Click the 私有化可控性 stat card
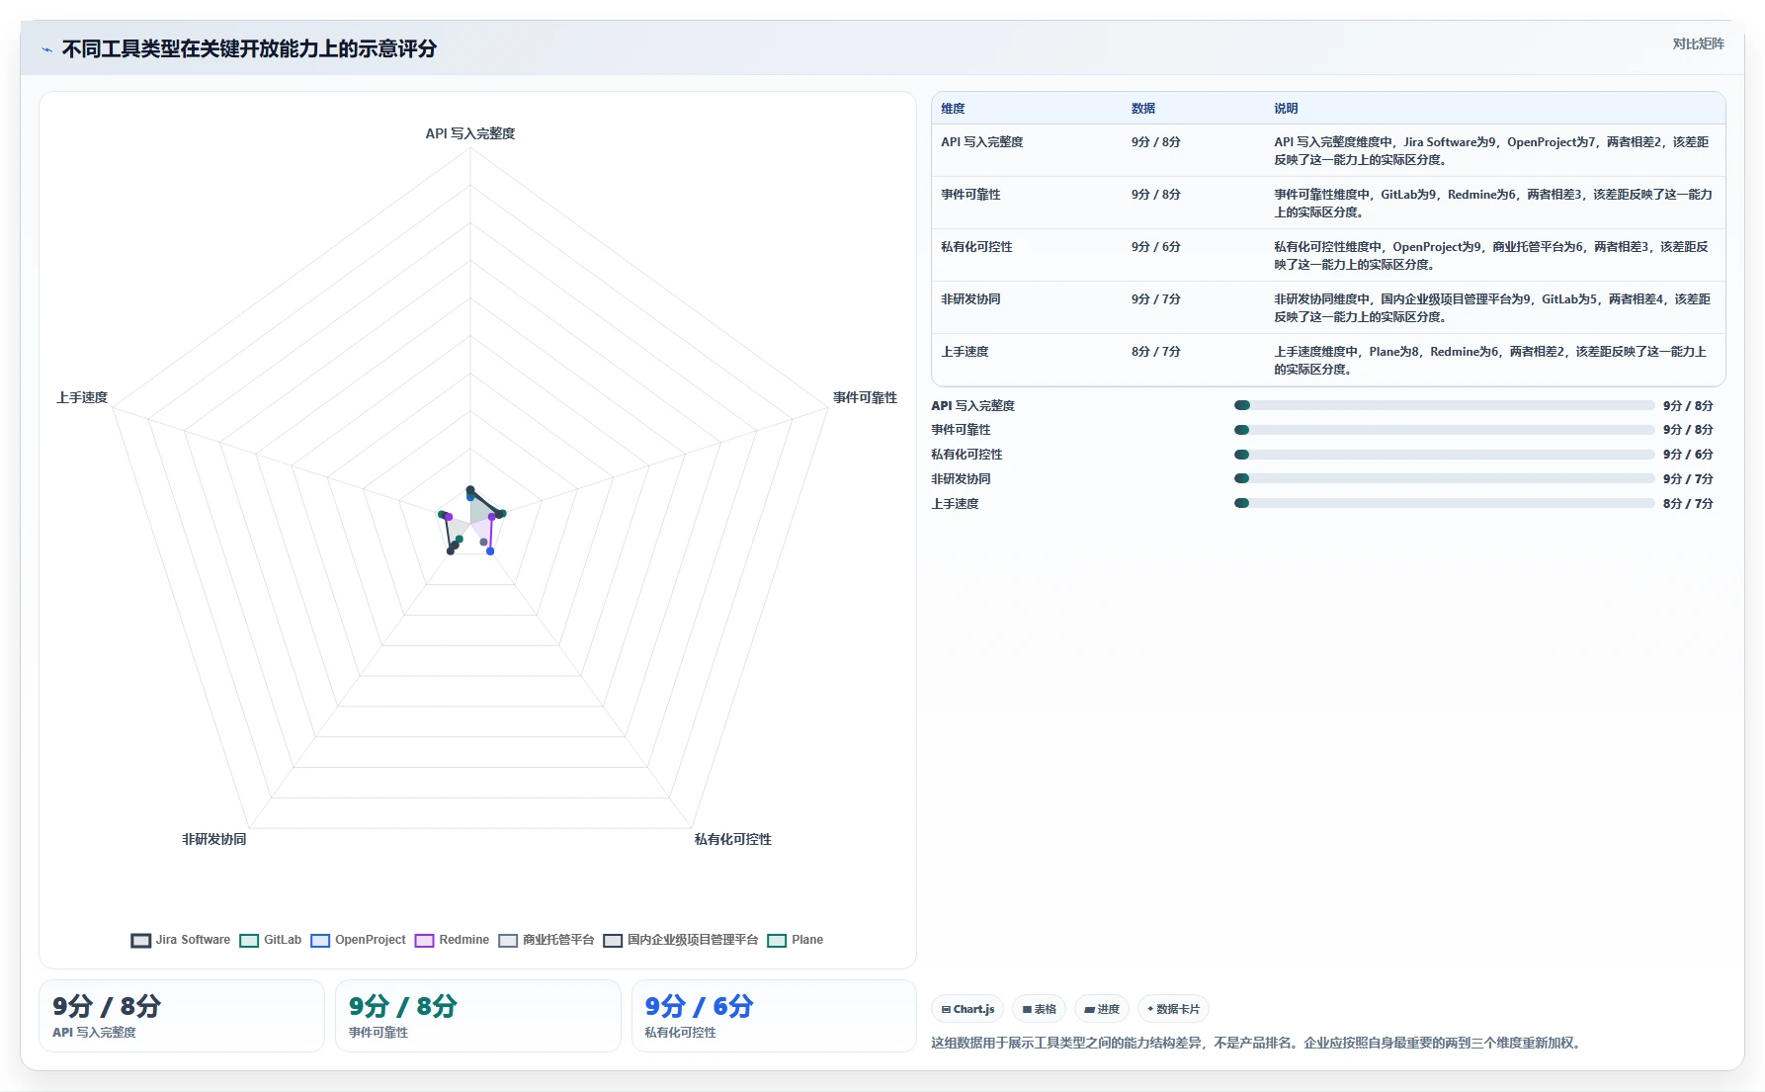Screen dimensions: 1765x1092 tap(774, 1016)
